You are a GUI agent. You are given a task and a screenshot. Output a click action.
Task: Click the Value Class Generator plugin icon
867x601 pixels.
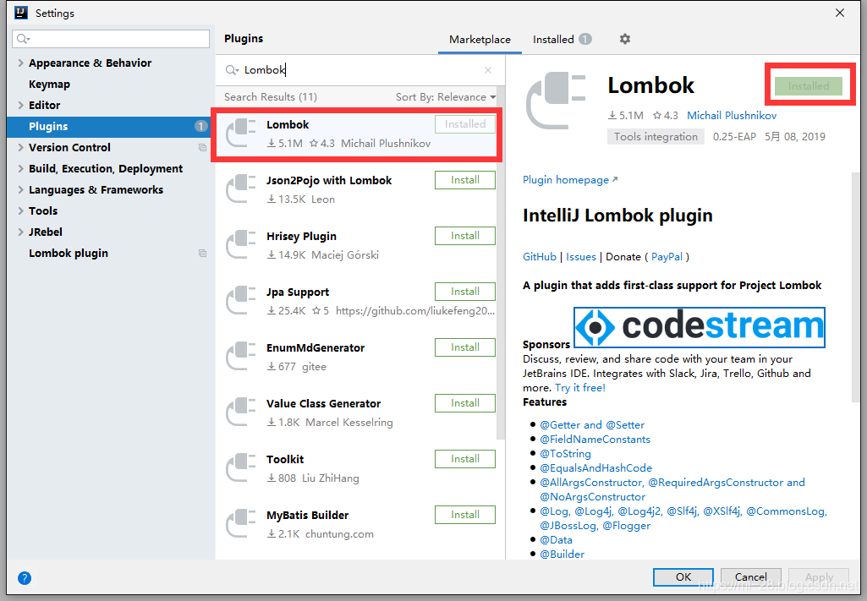tap(241, 412)
